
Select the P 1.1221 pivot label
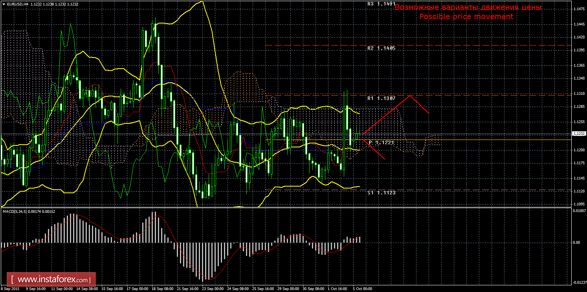[381, 143]
